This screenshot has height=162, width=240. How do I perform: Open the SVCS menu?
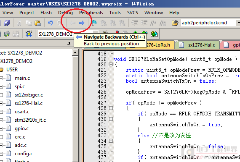(133, 13)
